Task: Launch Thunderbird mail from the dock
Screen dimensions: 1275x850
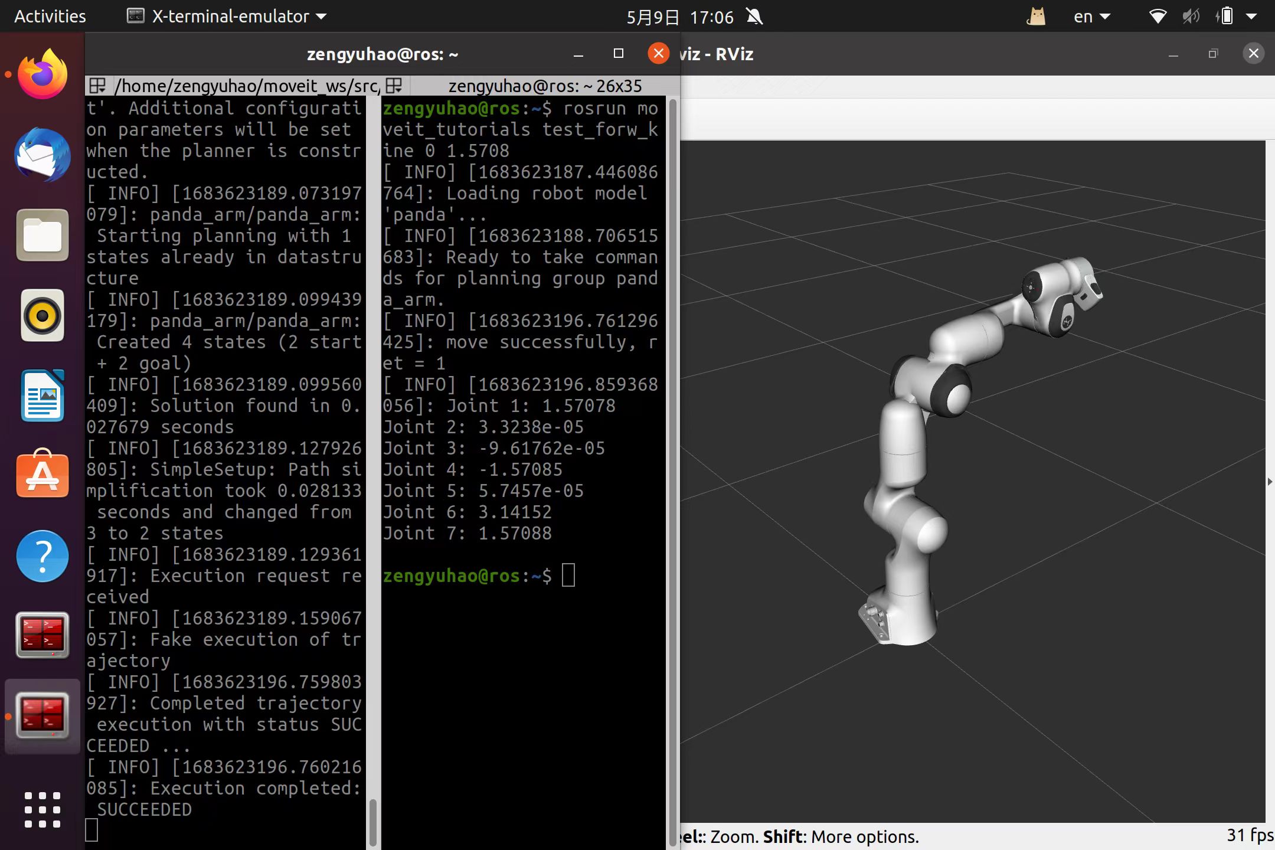Action: coord(42,155)
